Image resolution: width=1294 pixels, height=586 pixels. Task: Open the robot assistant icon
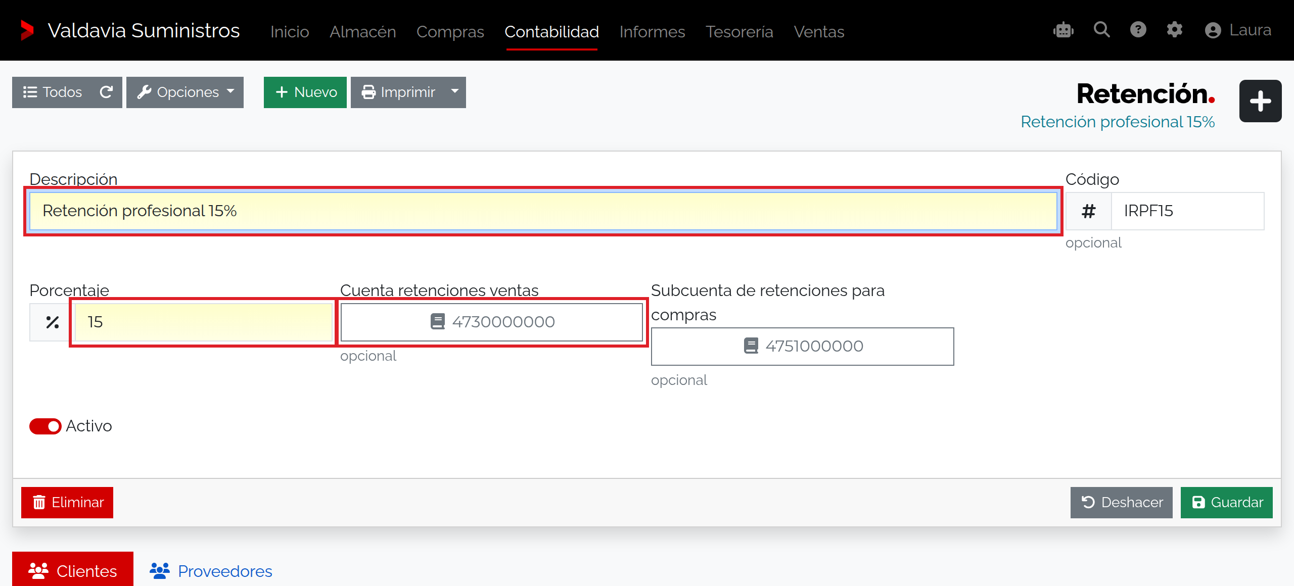pos(1064,30)
